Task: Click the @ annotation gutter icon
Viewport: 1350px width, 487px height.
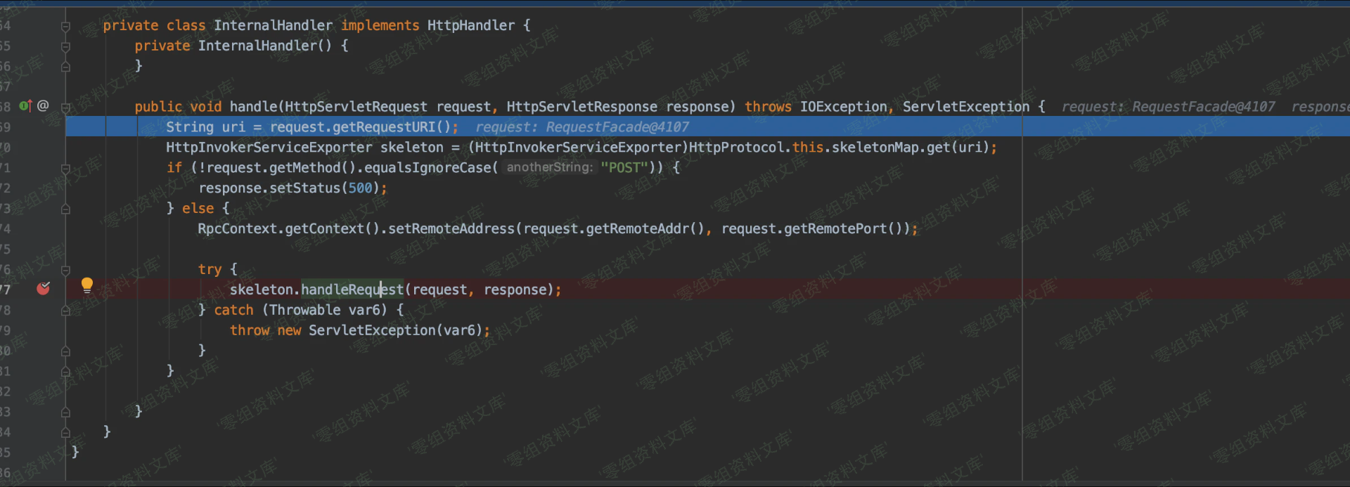Action: 43,106
